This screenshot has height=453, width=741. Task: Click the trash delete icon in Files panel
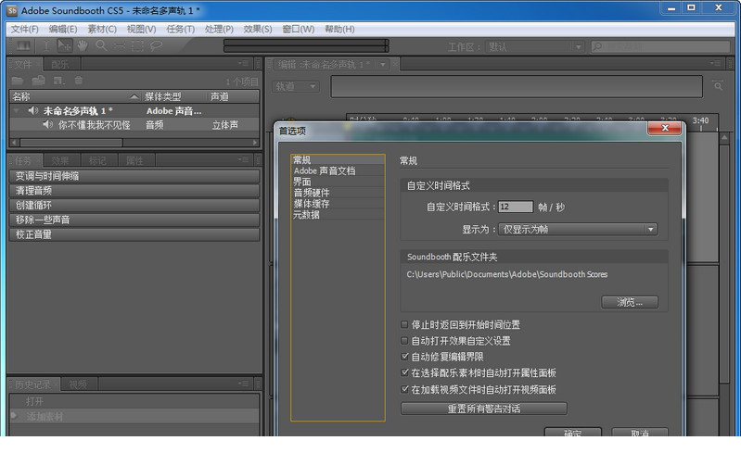coord(79,81)
